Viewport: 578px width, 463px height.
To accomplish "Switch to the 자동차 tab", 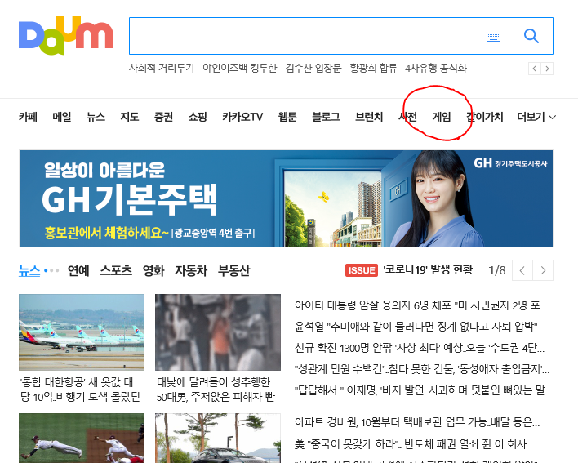I will 191,270.
